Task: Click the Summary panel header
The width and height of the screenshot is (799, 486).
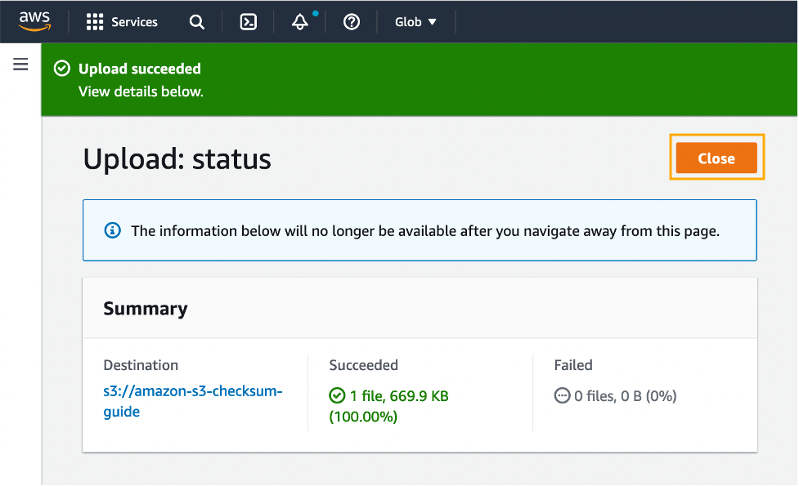Action: (x=146, y=308)
